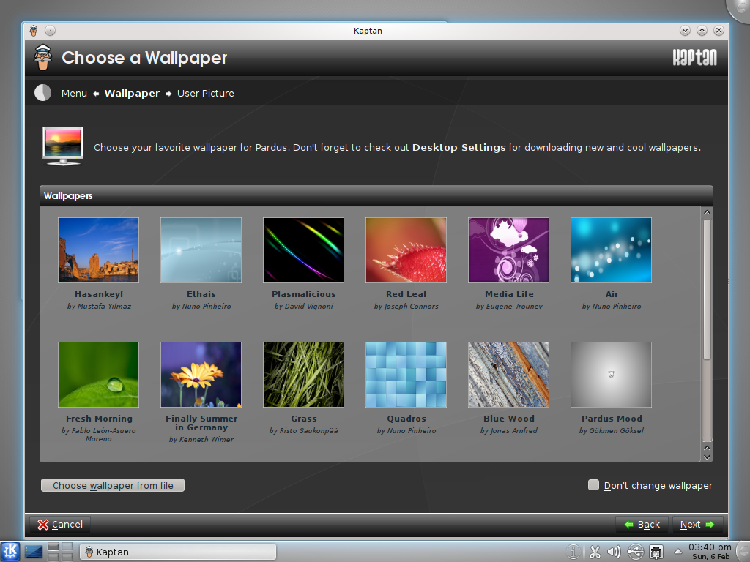Open Menu step in breadcrumb
750x562 pixels.
pos(74,93)
